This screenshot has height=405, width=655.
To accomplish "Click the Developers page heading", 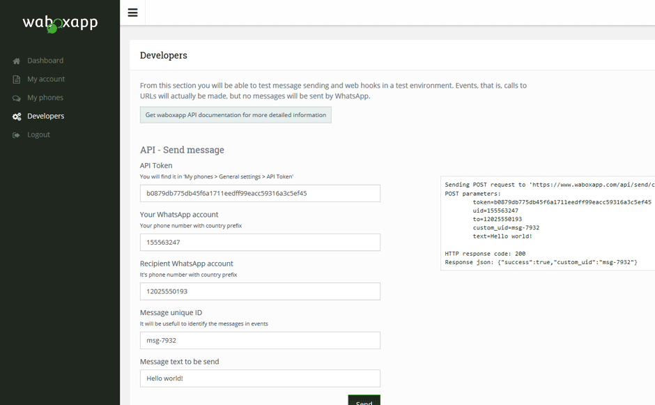I will click(163, 55).
